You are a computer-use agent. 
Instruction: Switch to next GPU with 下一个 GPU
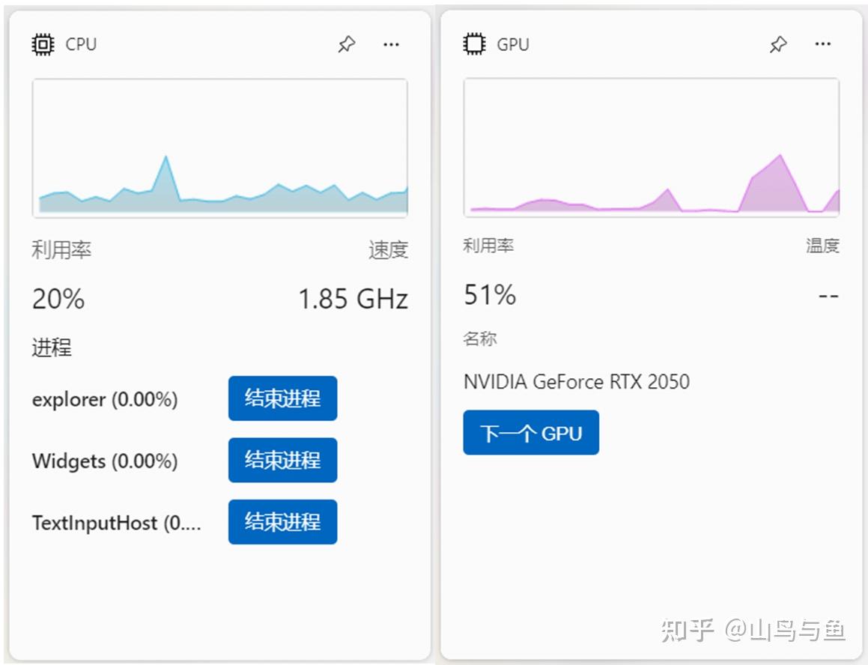(531, 432)
